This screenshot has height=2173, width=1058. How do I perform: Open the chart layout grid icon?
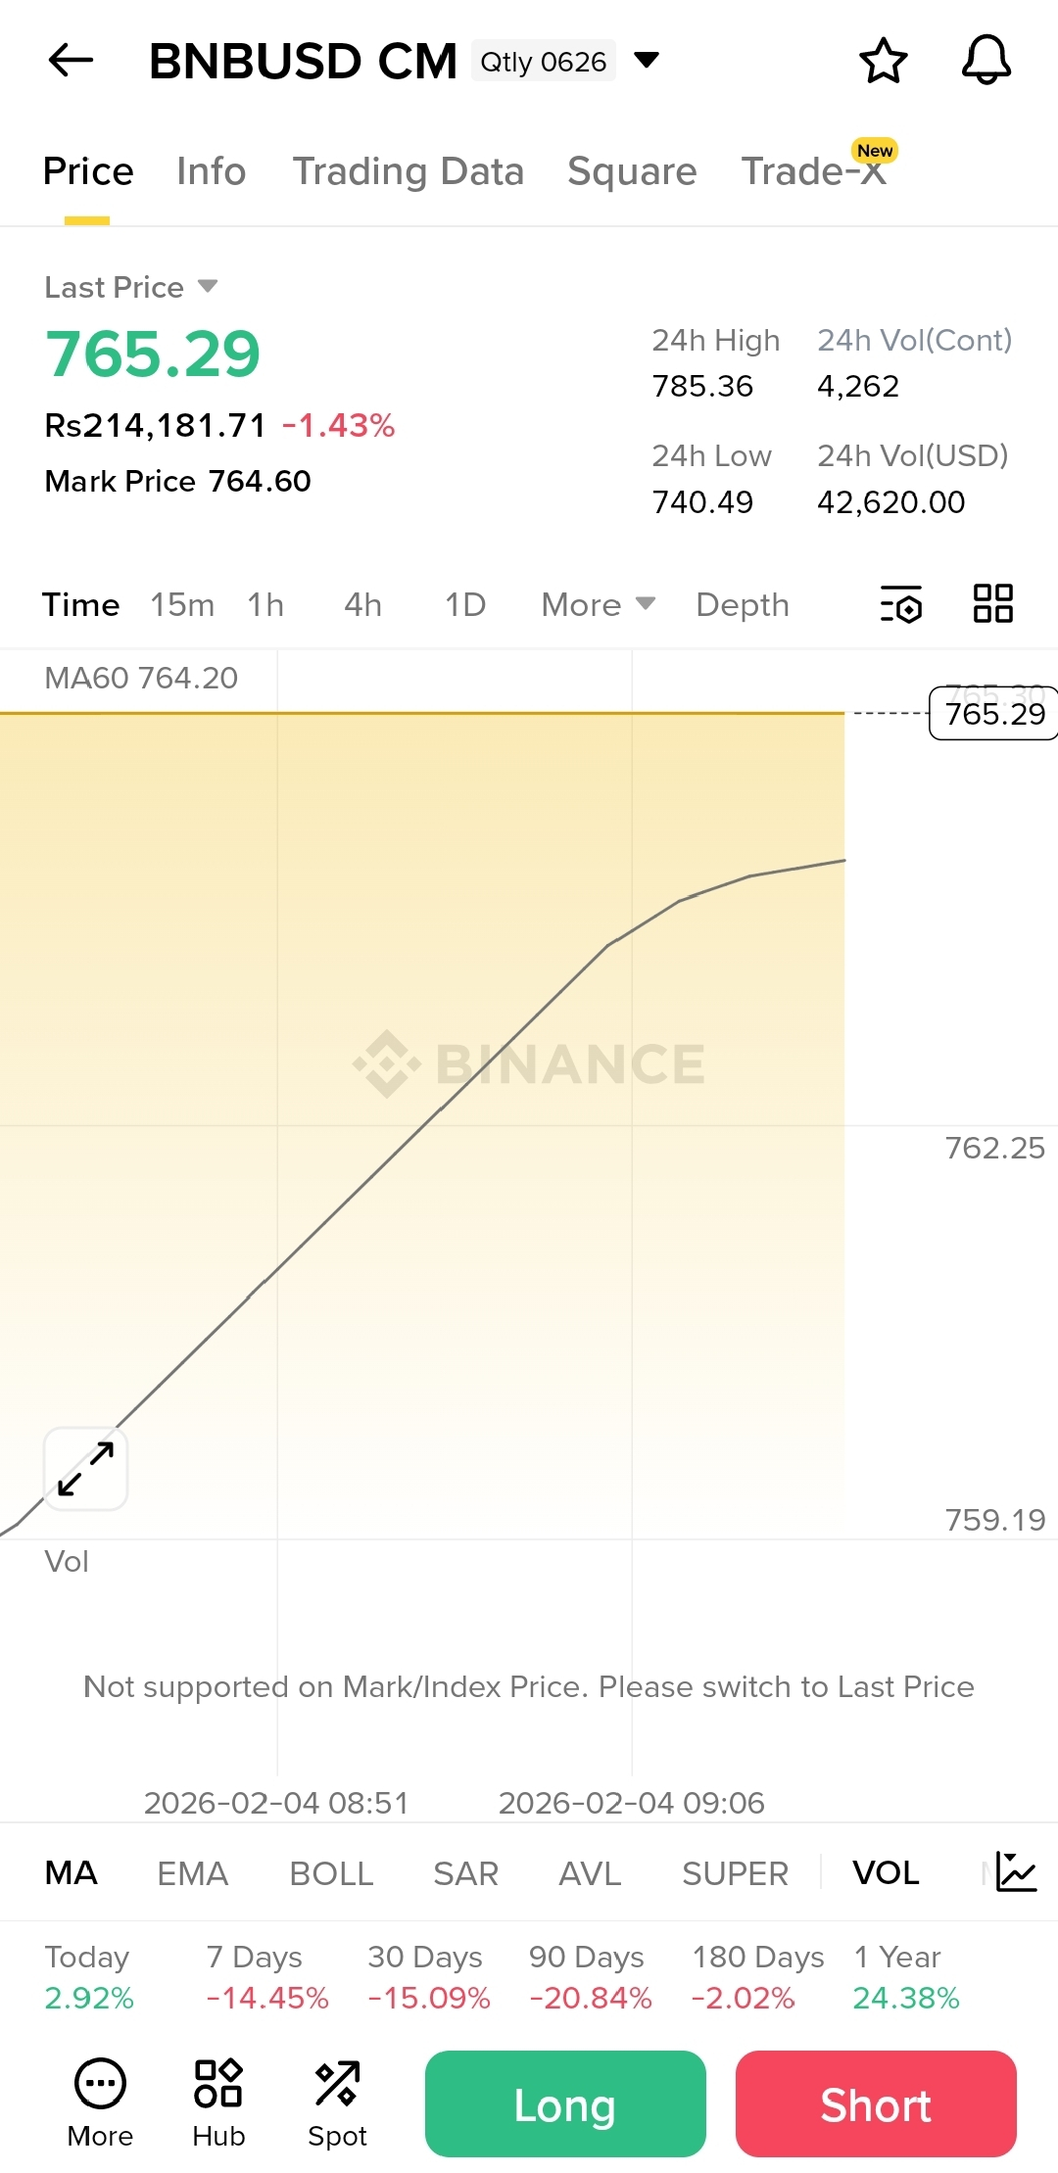[x=992, y=603]
